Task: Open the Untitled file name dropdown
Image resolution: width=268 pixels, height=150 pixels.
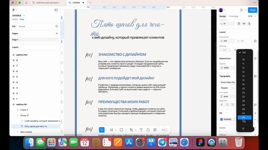Action: tap(24, 15)
